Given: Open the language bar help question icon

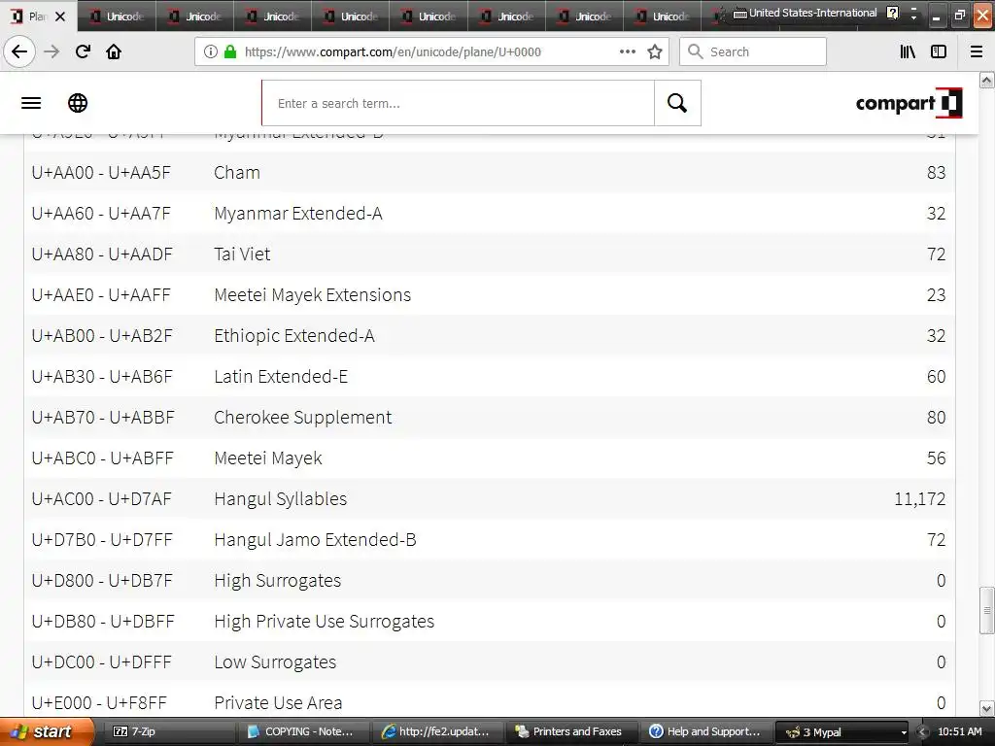Looking at the screenshot, I should tap(892, 14).
